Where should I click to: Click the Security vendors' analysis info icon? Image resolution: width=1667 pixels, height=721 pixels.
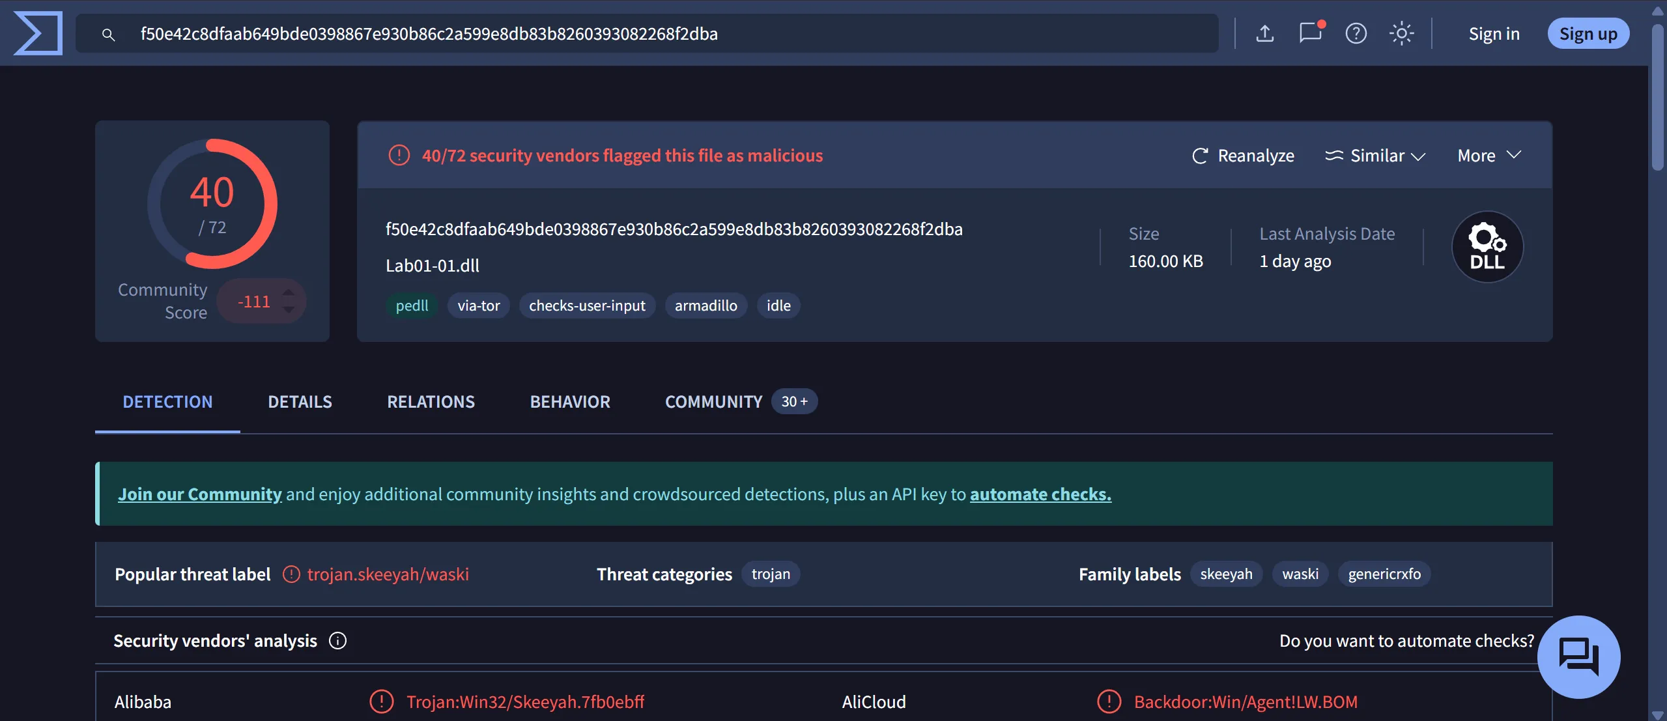(337, 641)
